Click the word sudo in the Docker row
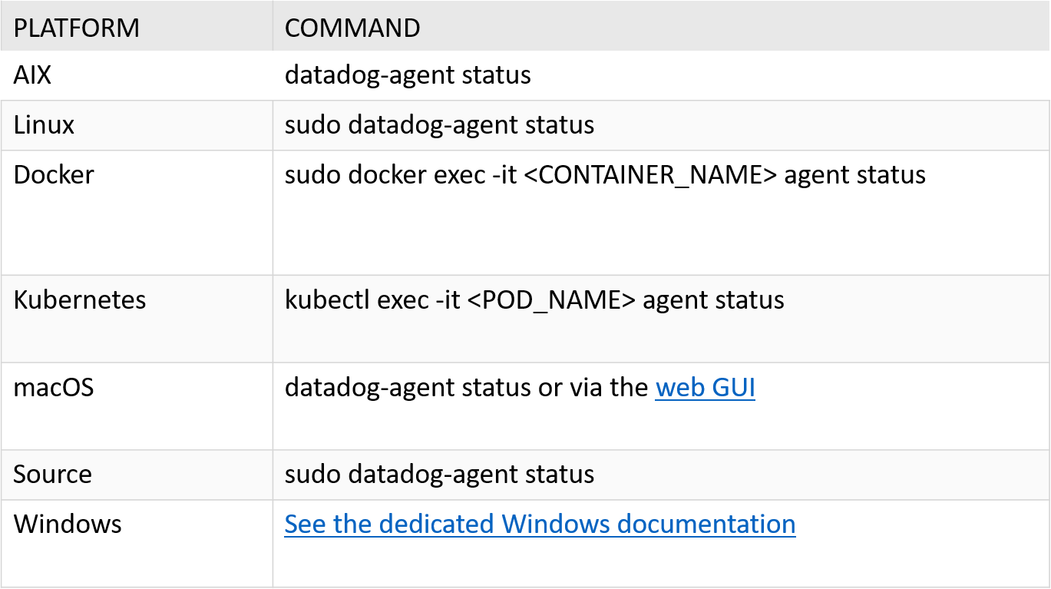The height and width of the screenshot is (589, 1051). (312, 175)
